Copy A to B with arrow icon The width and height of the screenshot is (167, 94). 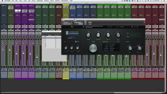coord(135,27)
